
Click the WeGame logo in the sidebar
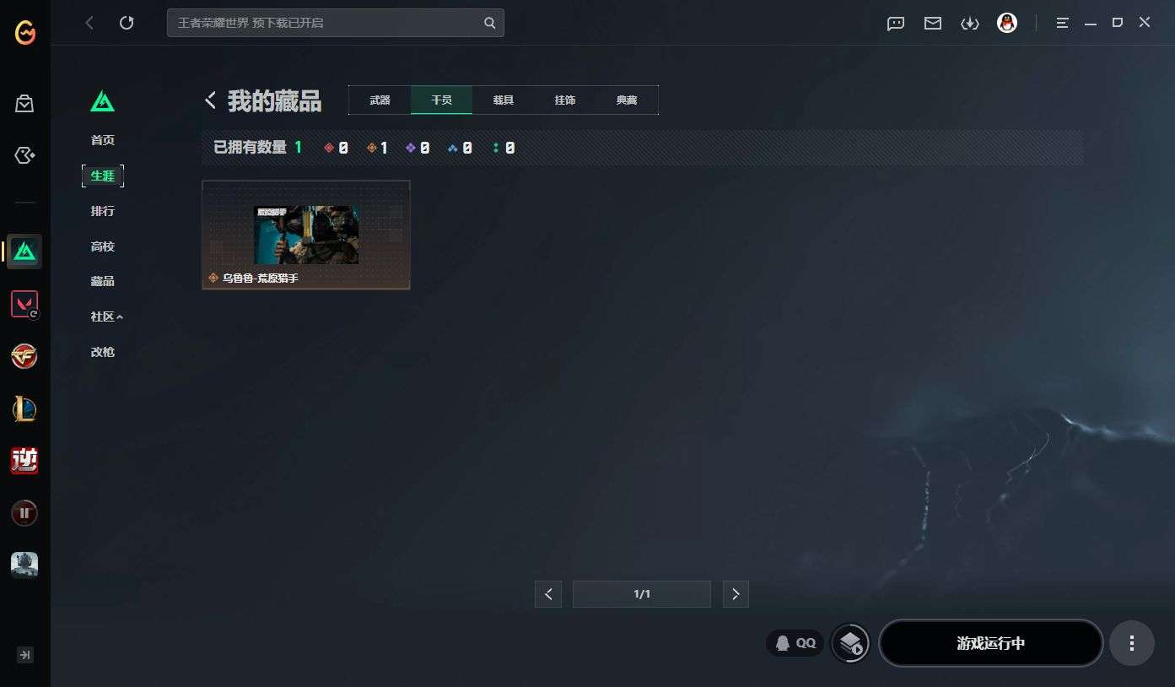(x=25, y=32)
